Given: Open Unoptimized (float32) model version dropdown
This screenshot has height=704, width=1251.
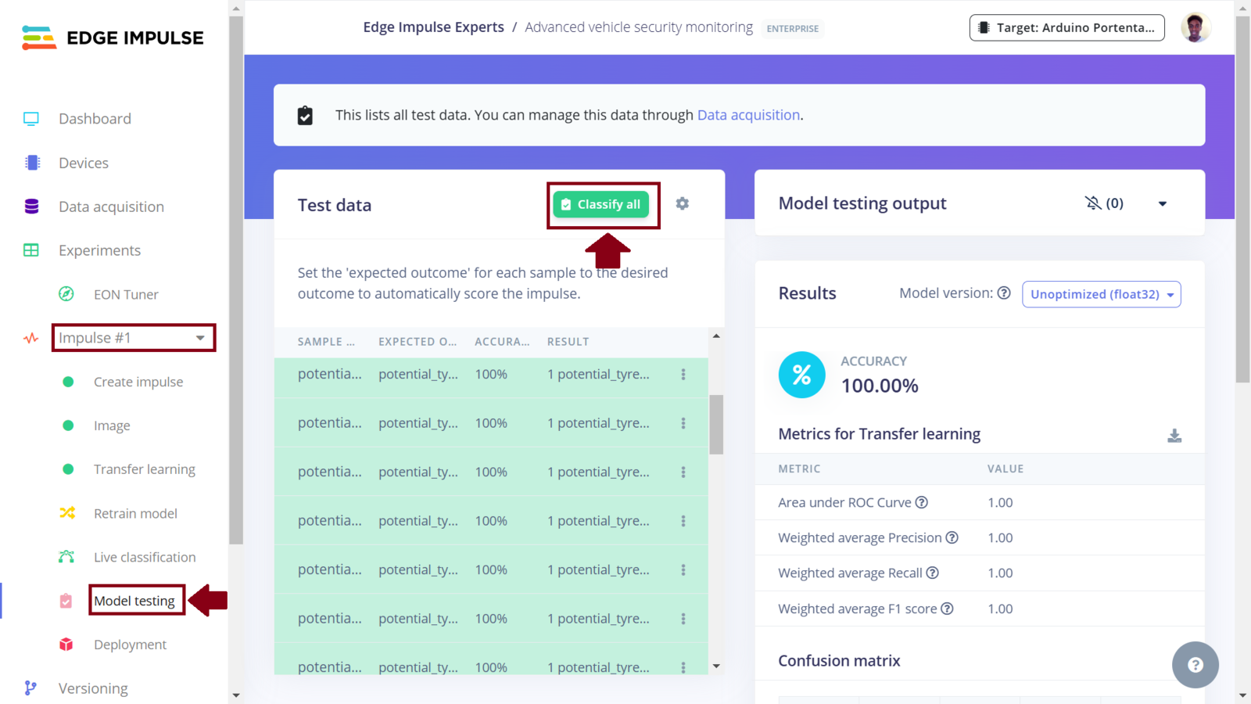Looking at the screenshot, I should (x=1101, y=294).
